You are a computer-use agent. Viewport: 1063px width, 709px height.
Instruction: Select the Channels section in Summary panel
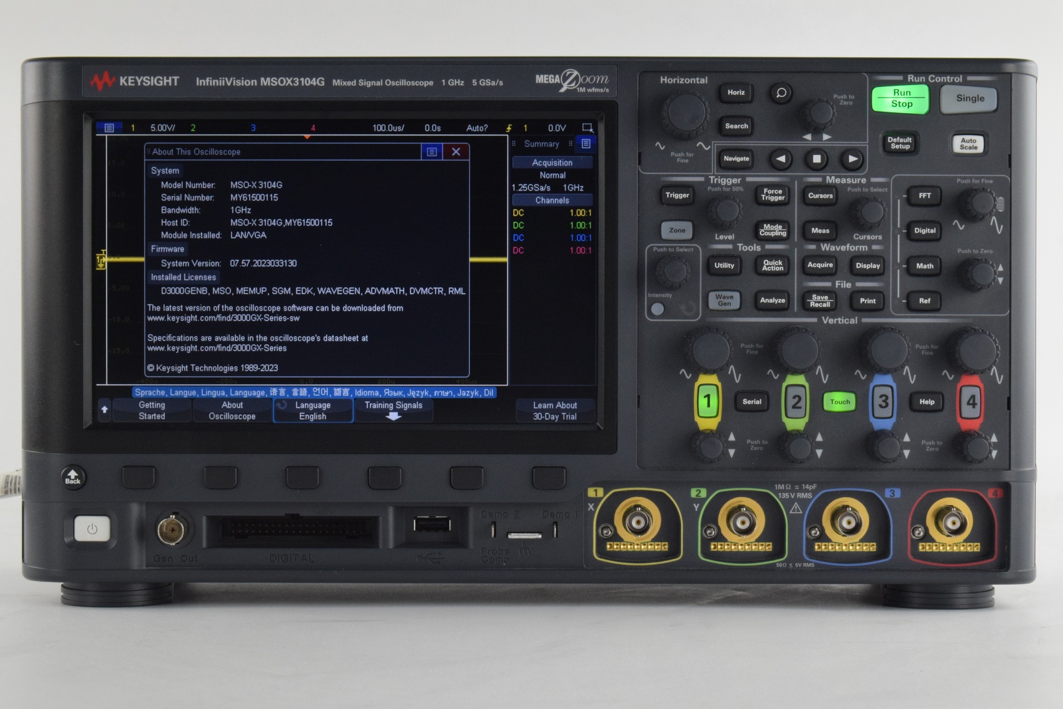tap(551, 200)
